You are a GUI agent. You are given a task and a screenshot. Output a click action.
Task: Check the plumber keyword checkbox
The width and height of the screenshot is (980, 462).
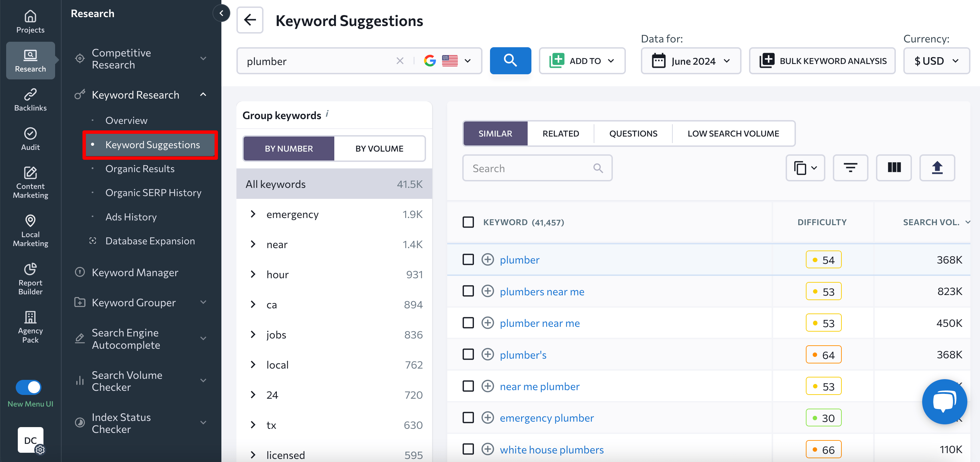point(469,259)
